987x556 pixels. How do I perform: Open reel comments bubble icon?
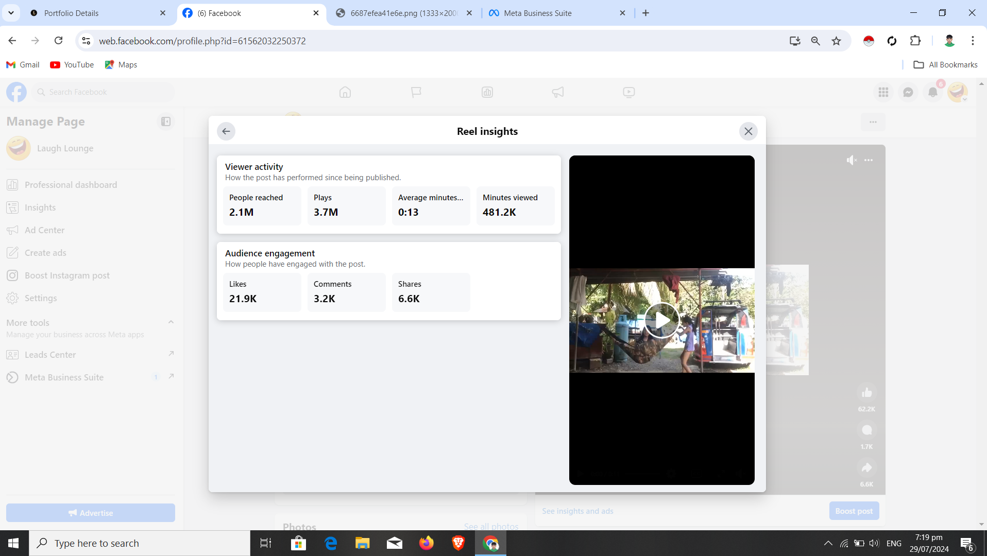pyautogui.click(x=867, y=430)
